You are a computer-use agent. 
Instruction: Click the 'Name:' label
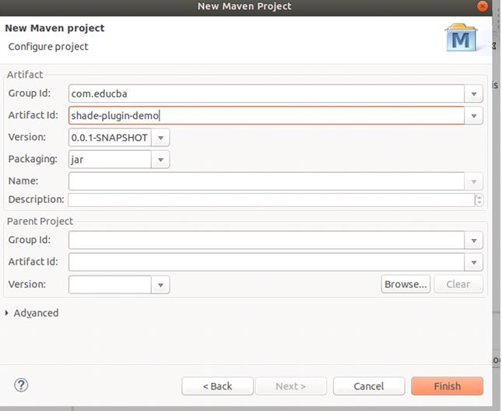pyautogui.click(x=23, y=181)
